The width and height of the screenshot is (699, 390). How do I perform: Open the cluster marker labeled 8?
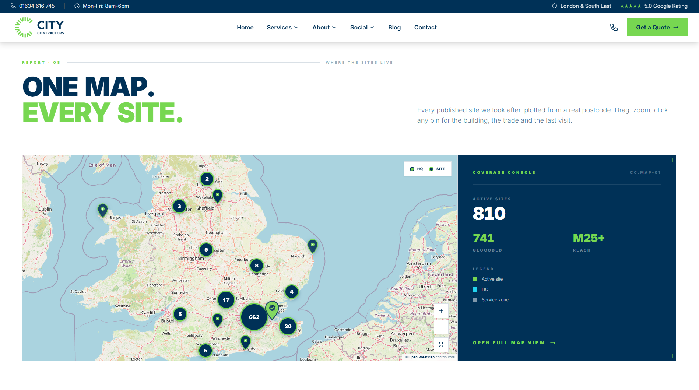click(x=257, y=266)
